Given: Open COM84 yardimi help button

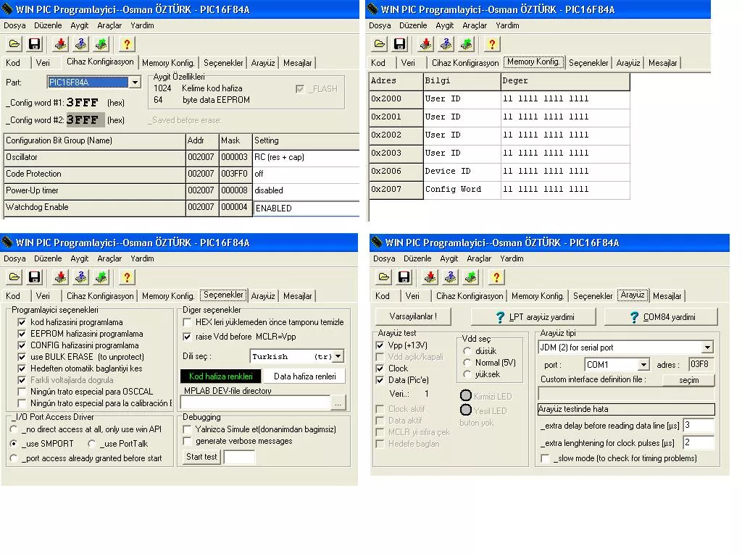Looking at the screenshot, I should [x=661, y=317].
